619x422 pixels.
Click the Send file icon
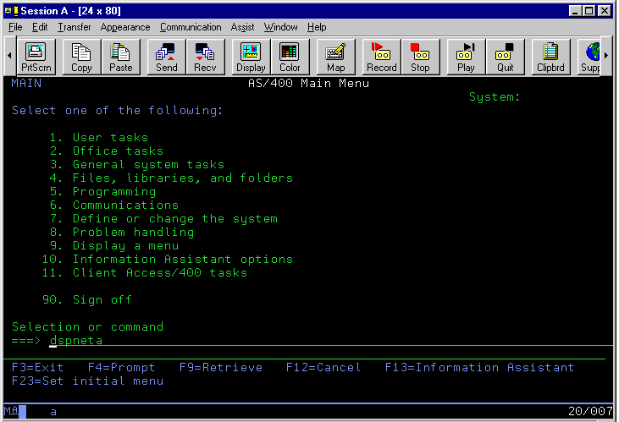(x=166, y=57)
